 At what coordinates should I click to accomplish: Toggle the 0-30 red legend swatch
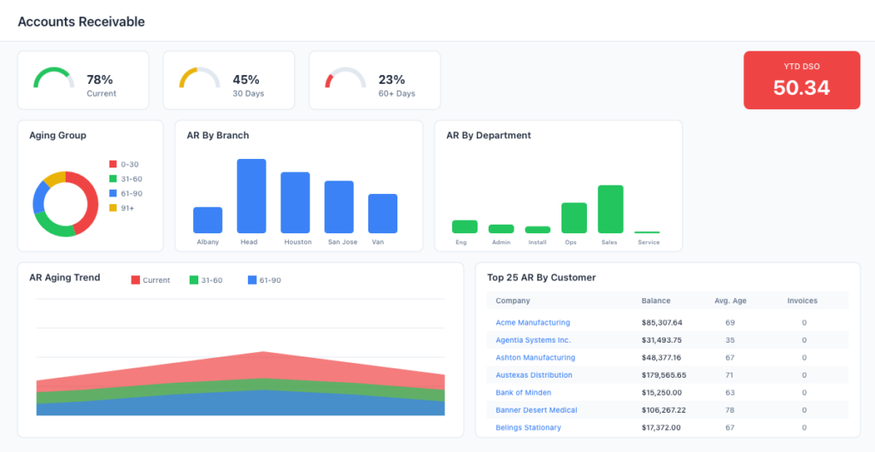(x=113, y=164)
